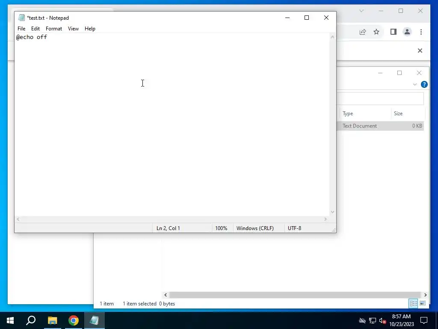
Task: Select the 'Text Document' file row
Action: [381, 126]
